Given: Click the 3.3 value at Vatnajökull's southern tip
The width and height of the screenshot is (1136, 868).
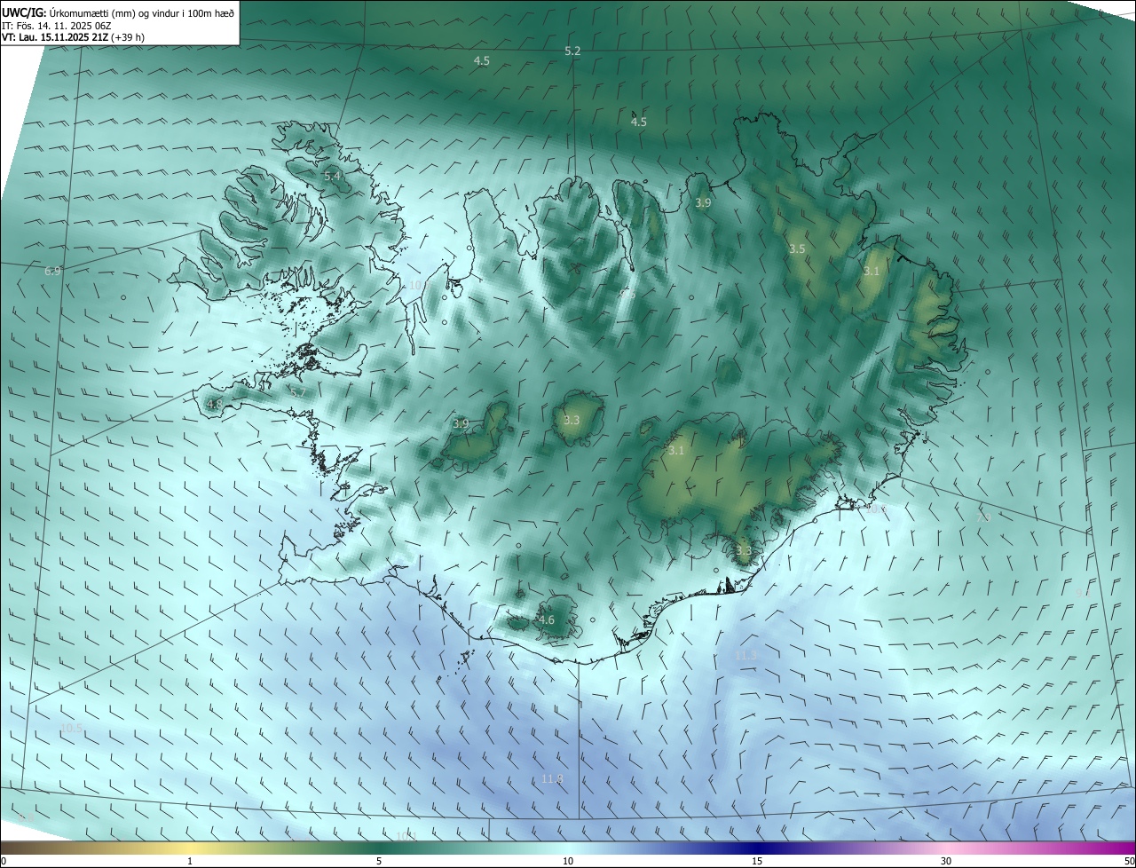Looking at the screenshot, I should coord(744,551).
